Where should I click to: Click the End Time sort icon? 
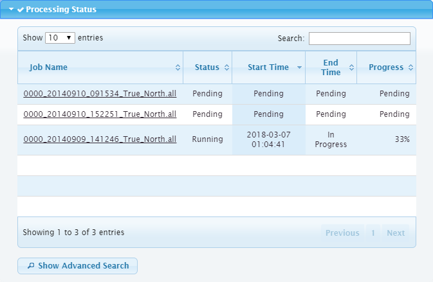click(x=351, y=67)
